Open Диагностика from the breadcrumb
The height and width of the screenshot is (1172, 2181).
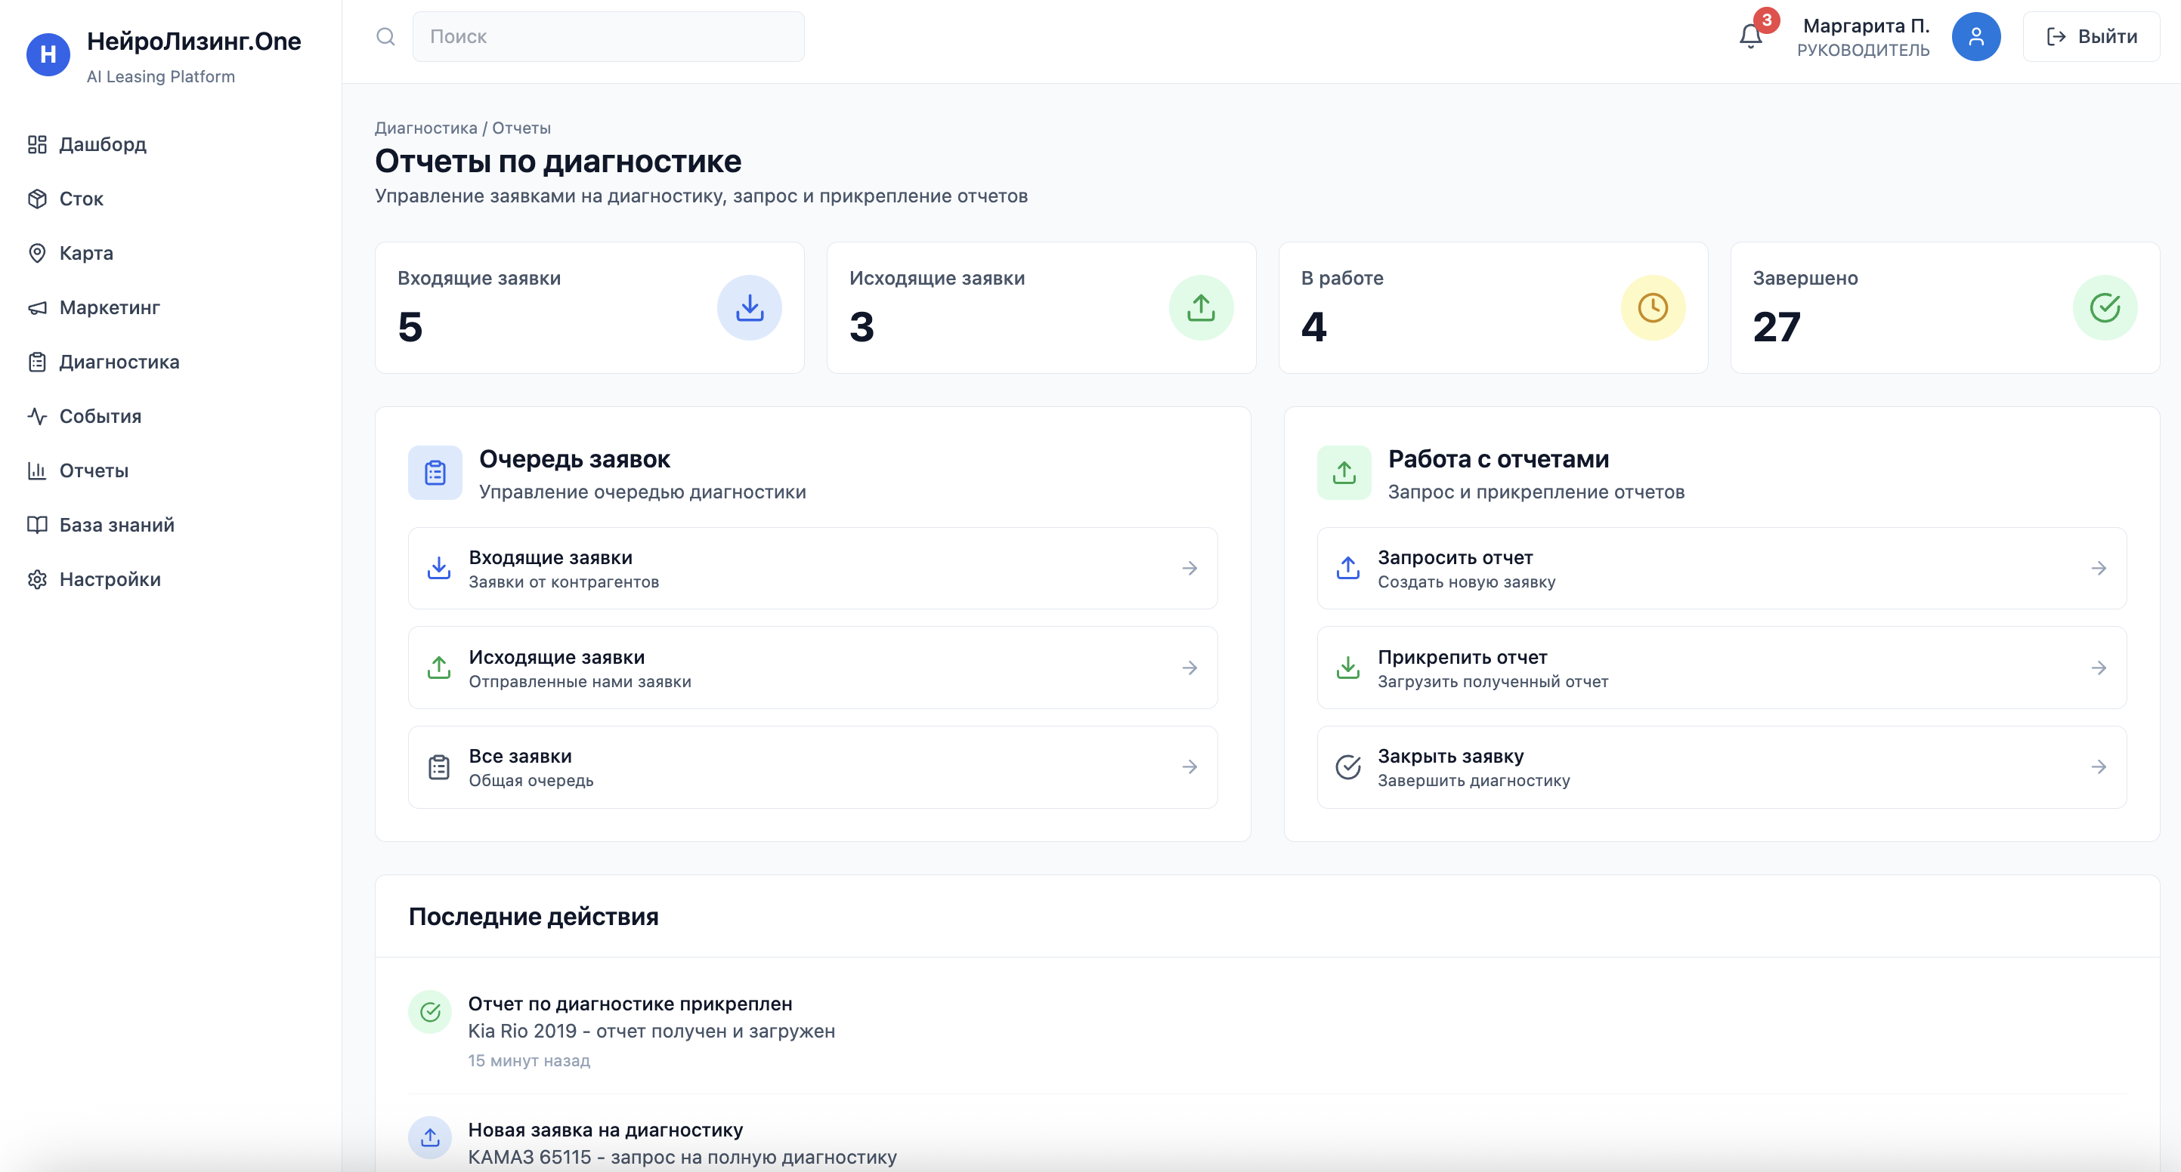pyautogui.click(x=426, y=127)
